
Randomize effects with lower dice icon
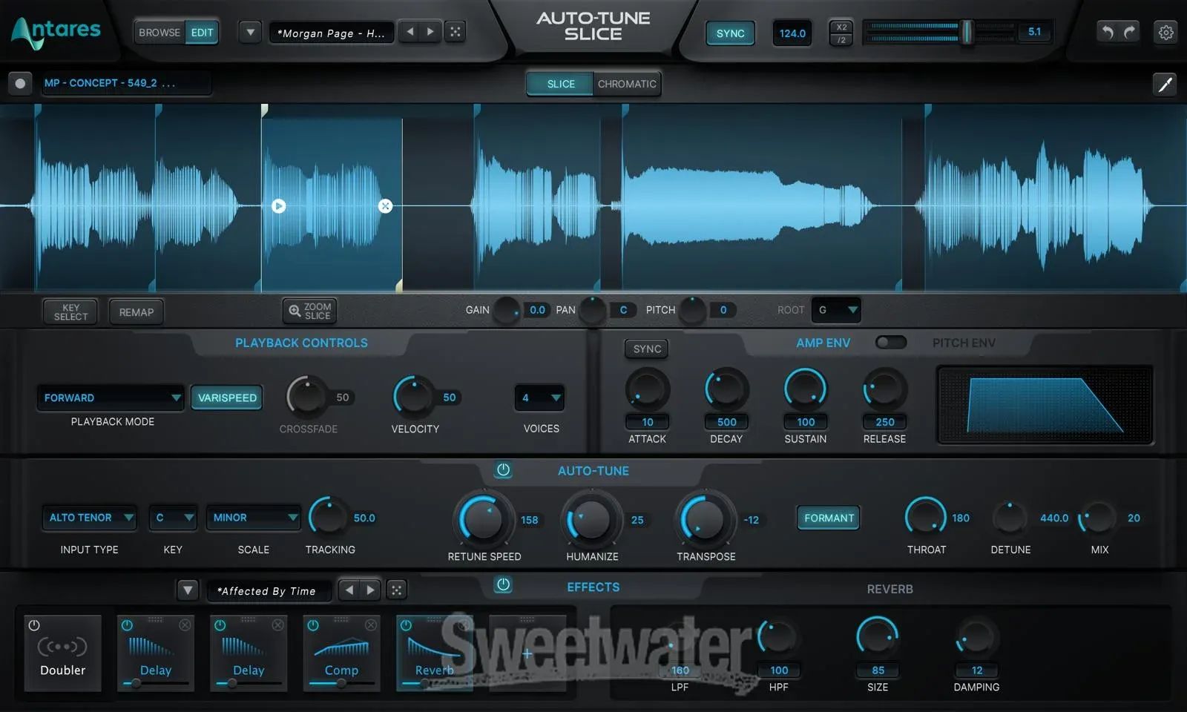pos(396,590)
